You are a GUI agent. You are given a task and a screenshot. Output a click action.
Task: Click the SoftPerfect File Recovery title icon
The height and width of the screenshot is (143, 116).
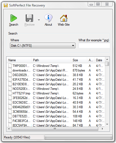click(6, 5)
